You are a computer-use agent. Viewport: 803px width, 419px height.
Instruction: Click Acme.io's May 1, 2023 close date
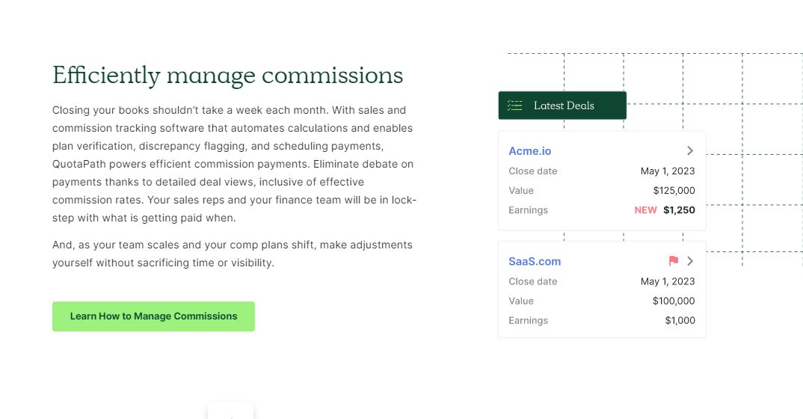(x=668, y=171)
